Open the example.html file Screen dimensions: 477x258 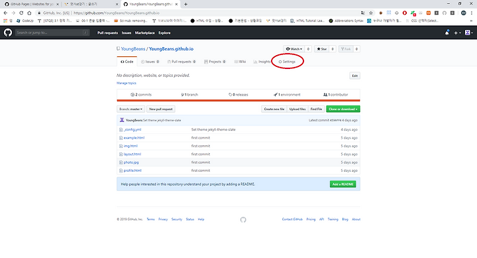click(x=134, y=138)
